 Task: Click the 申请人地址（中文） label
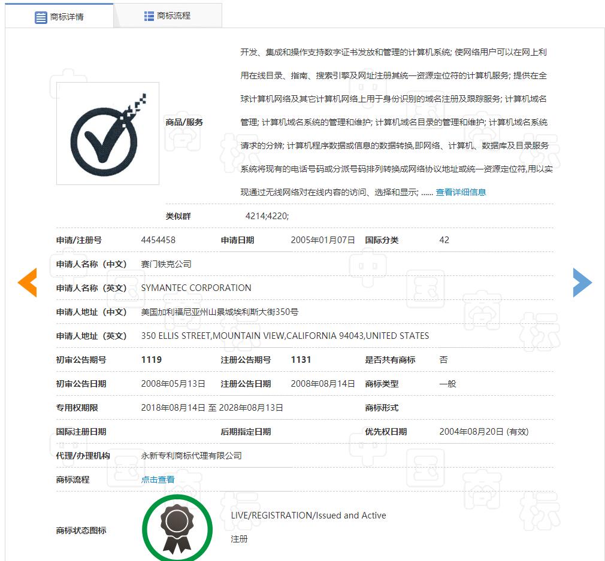coord(92,311)
